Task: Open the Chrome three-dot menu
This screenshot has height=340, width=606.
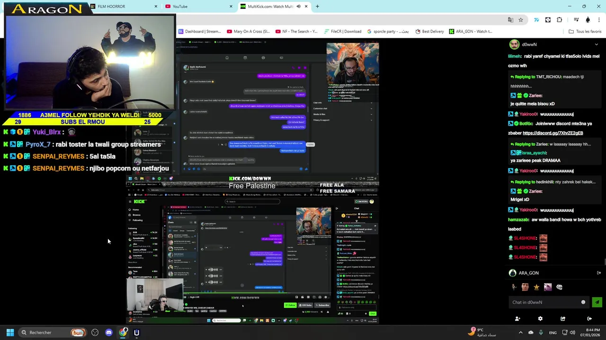Action: pyautogui.click(x=599, y=20)
